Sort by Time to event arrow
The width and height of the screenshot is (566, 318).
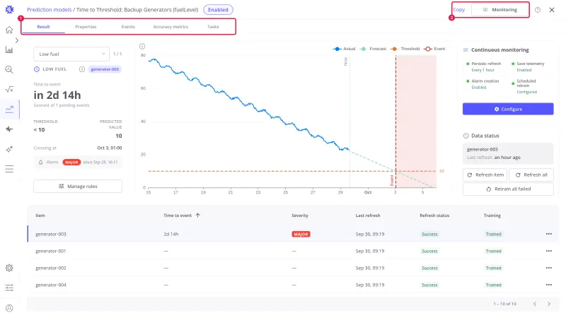tap(198, 216)
